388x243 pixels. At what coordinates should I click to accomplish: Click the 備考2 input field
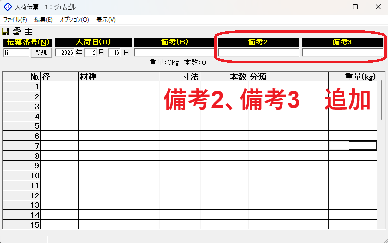(258, 52)
